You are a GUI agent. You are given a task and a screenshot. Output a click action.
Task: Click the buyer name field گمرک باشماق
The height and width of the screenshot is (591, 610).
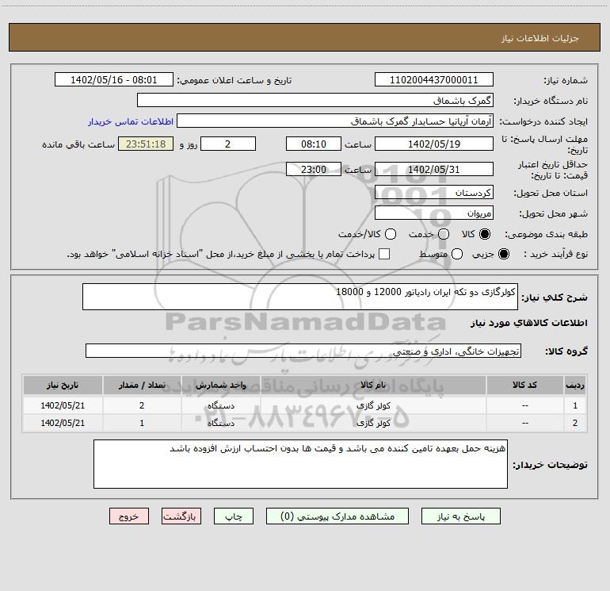pos(315,100)
